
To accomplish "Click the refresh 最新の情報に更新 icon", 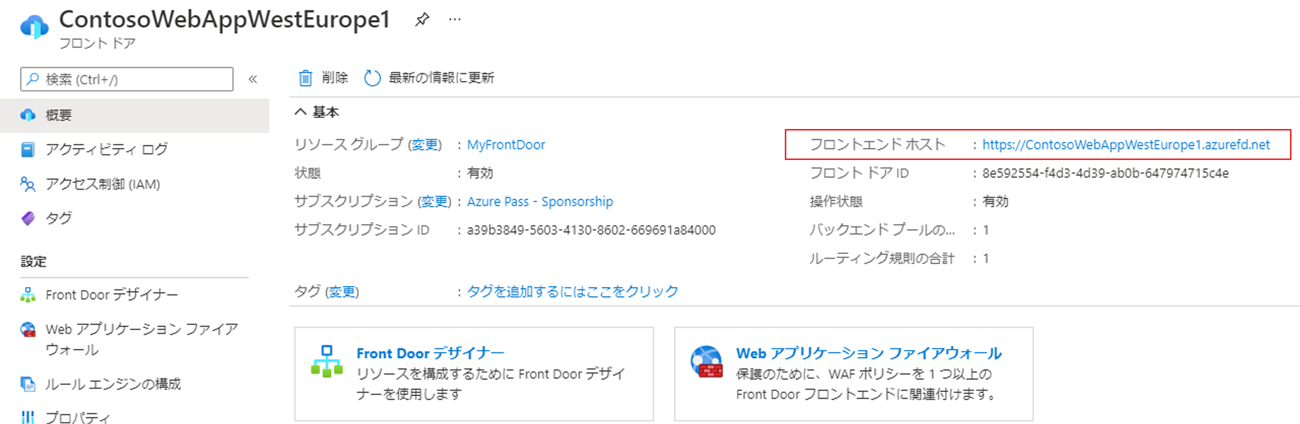I will (x=372, y=77).
